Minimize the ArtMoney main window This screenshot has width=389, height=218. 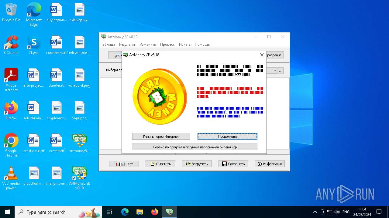pos(255,37)
